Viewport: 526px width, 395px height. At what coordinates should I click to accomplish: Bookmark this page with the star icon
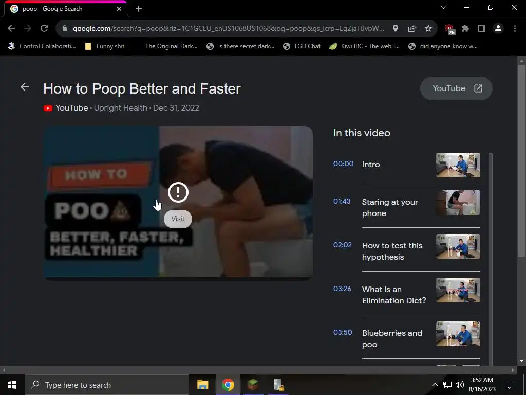tap(428, 29)
